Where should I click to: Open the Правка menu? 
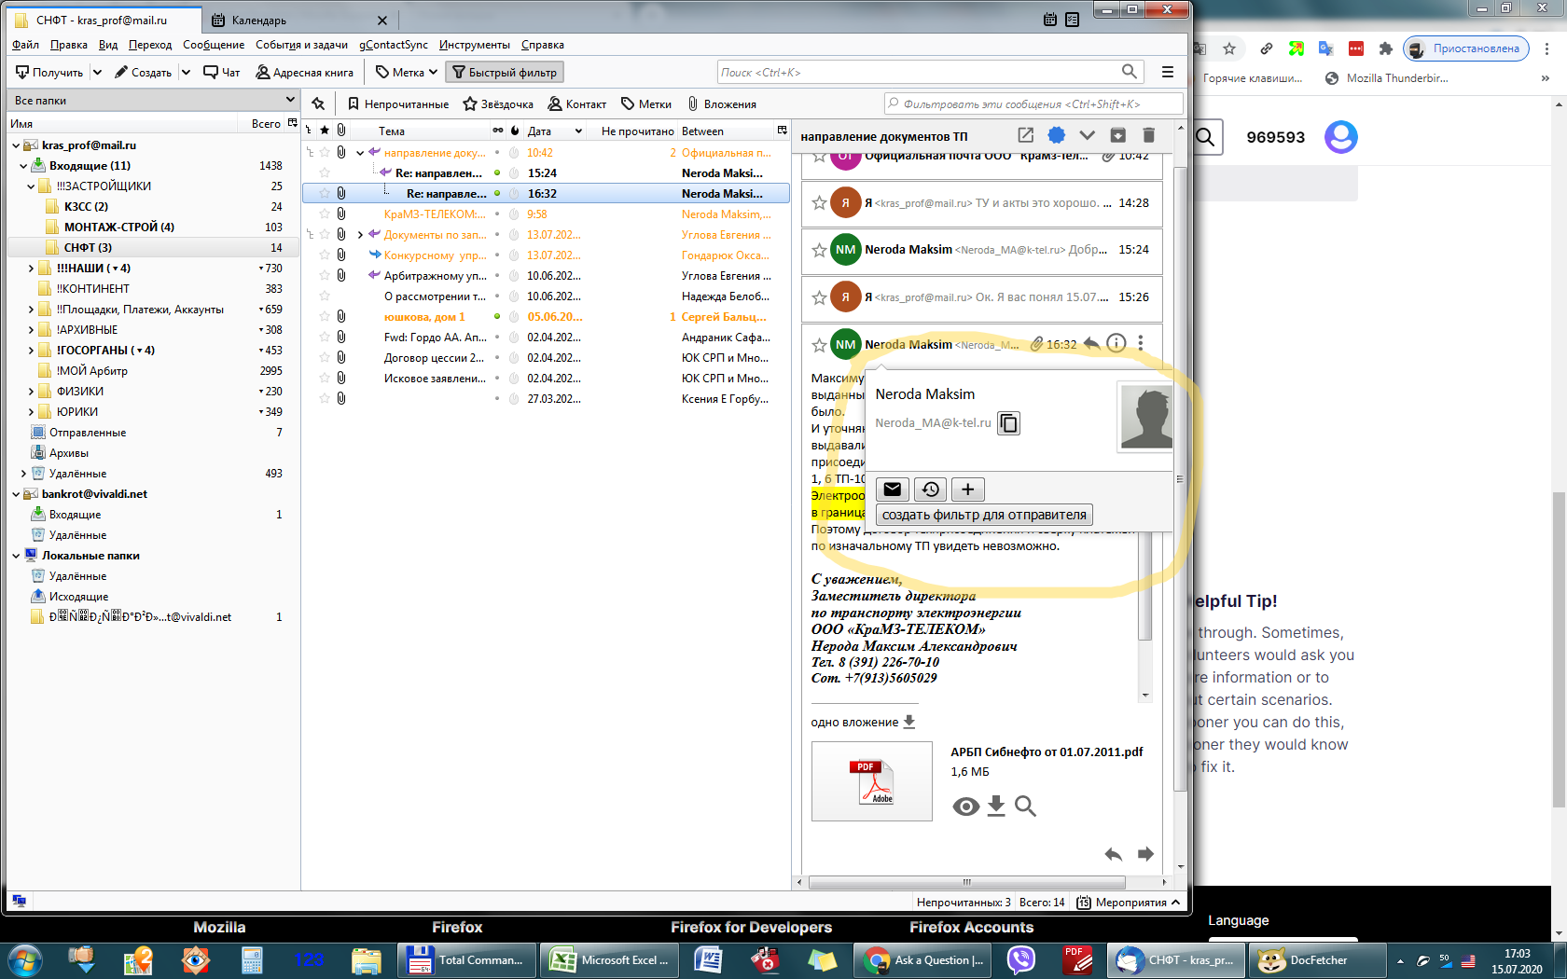pos(68,45)
